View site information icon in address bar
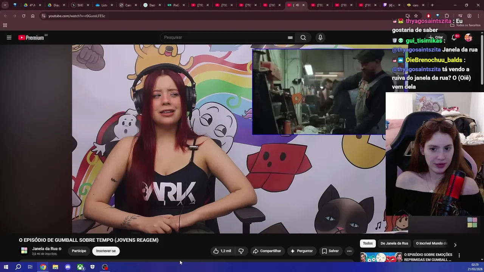Viewport: 484px width, 272px height. pyautogui.click(x=43, y=16)
